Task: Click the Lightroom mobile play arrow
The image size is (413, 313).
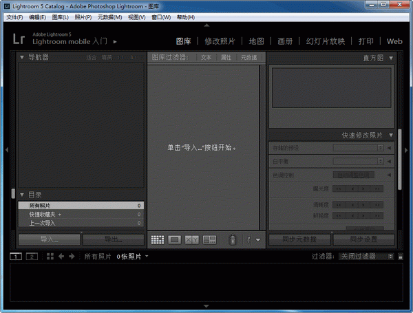Action: point(115,41)
